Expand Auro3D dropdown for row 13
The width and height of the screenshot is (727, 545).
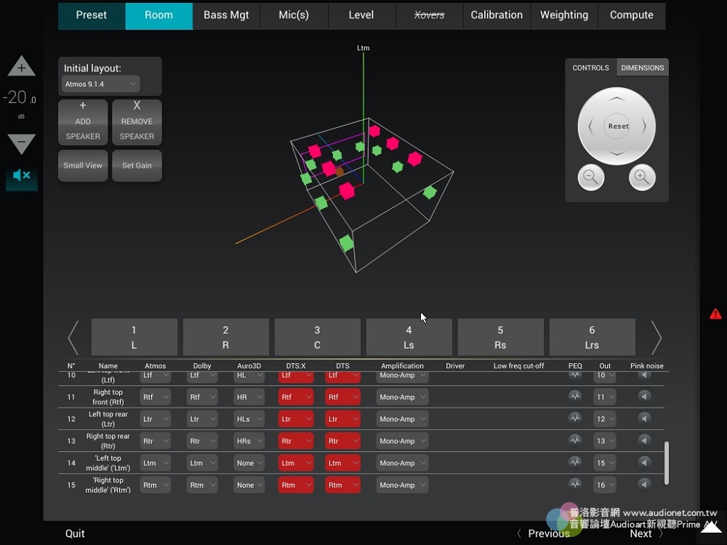click(x=249, y=441)
